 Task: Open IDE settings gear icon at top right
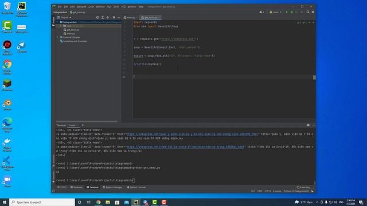pyautogui.click(x=313, y=12)
